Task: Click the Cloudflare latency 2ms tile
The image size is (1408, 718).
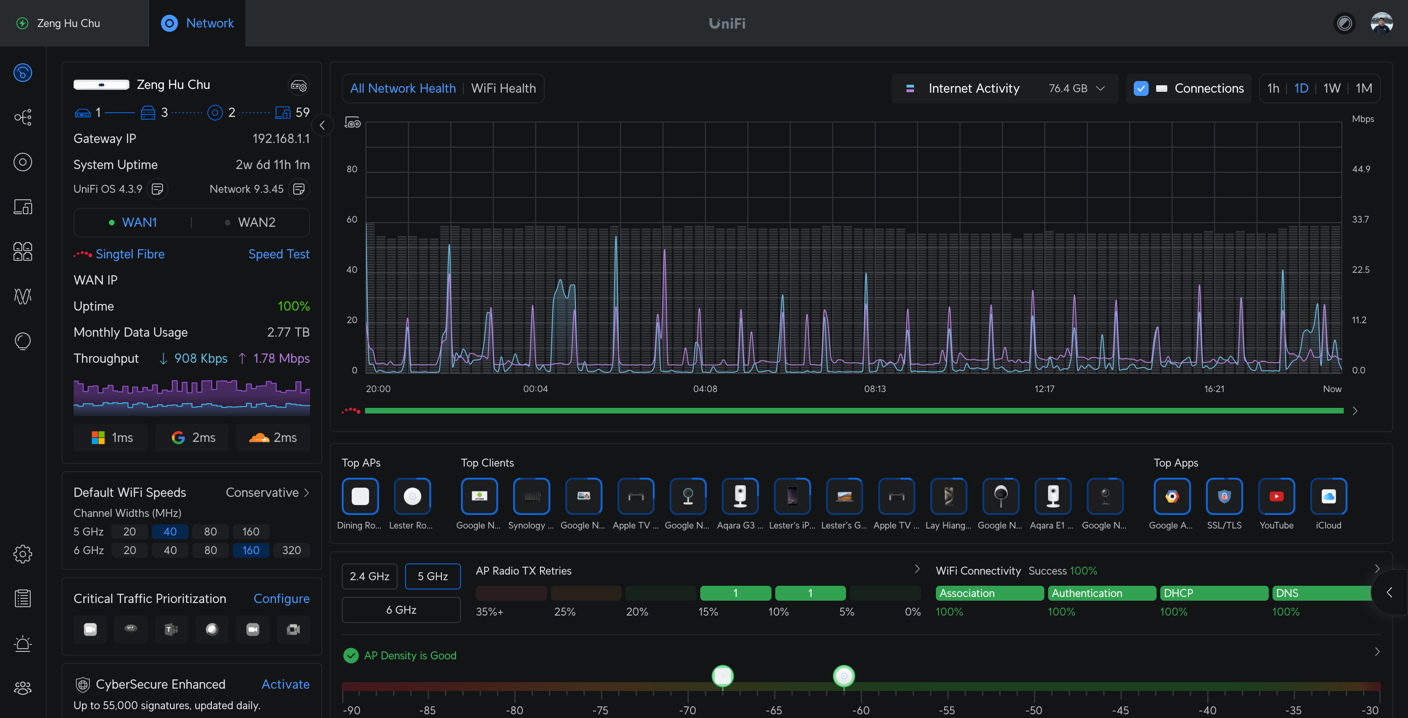Action: tap(273, 438)
